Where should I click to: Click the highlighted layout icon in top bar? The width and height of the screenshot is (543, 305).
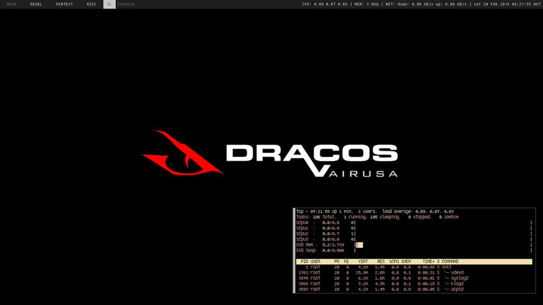(109, 4)
